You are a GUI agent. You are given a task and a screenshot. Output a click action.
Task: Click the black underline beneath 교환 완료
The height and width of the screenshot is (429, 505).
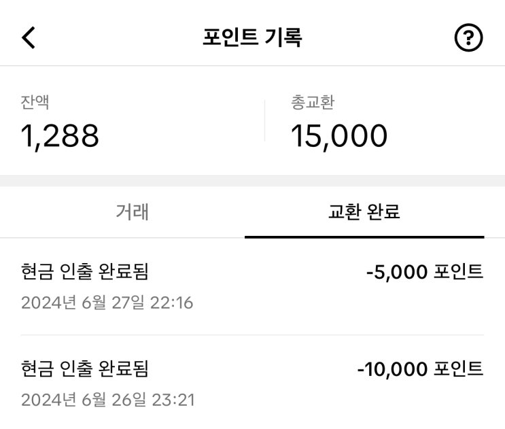tap(364, 237)
